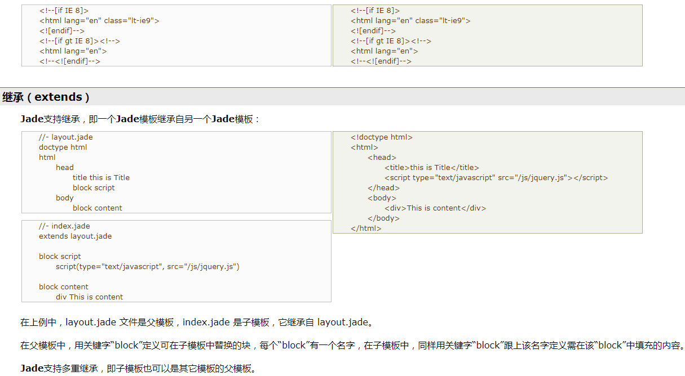Click "<!--<![endif]-->" in the white code box
Image resolution: width=685 pixels, height=376 pixels.
point(70,61)
